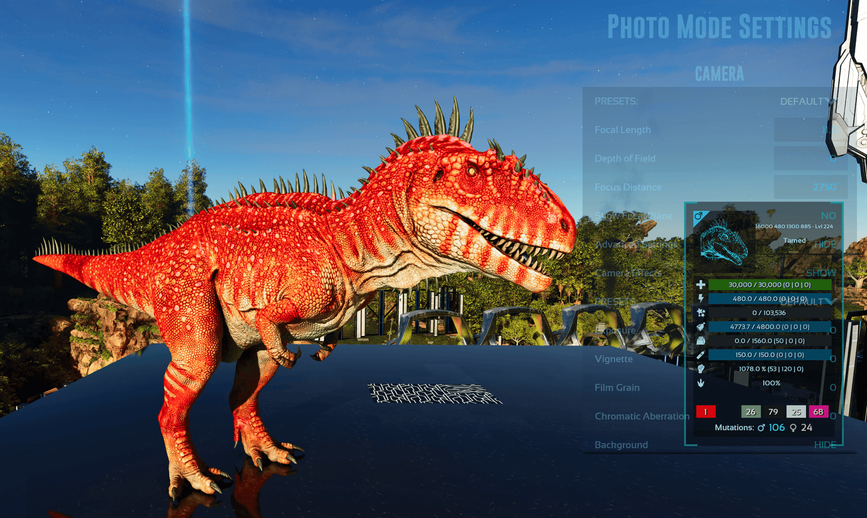The width and height of the screenshot is (867, 518).
Task: Click the weight bar 0.0 / 1560.0
Action: pos(770,341)
